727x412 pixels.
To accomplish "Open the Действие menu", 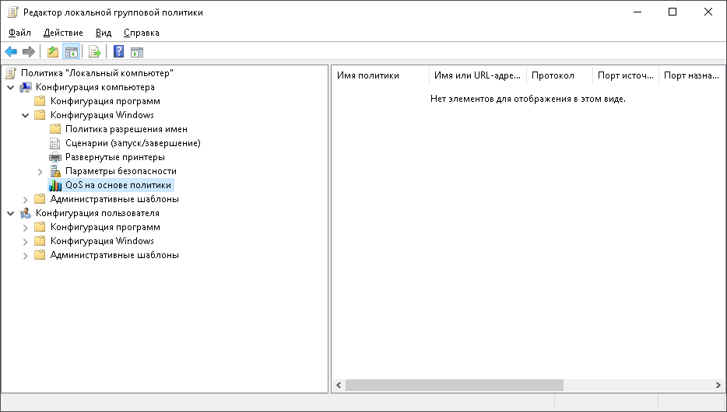I will point(63,33).
